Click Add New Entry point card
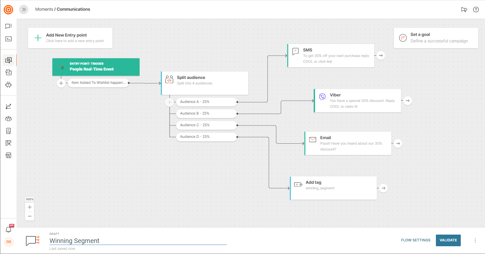 click(x=70, y=38)
